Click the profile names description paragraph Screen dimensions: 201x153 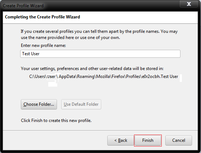click(99, 34)
